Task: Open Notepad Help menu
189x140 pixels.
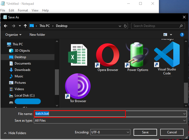Action: click(x=45, y=10)
